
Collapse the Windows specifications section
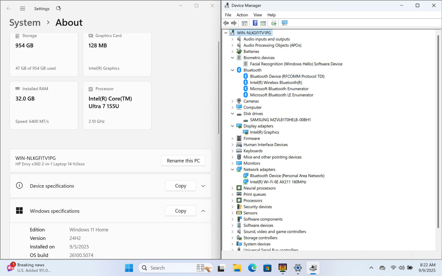point(203,211)
